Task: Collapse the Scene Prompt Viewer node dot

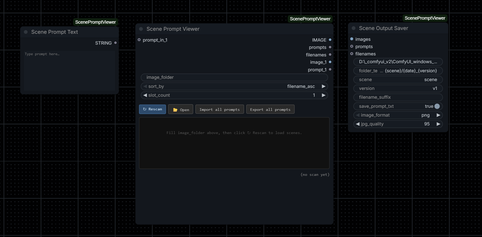Action: click(x=141, y=29)
